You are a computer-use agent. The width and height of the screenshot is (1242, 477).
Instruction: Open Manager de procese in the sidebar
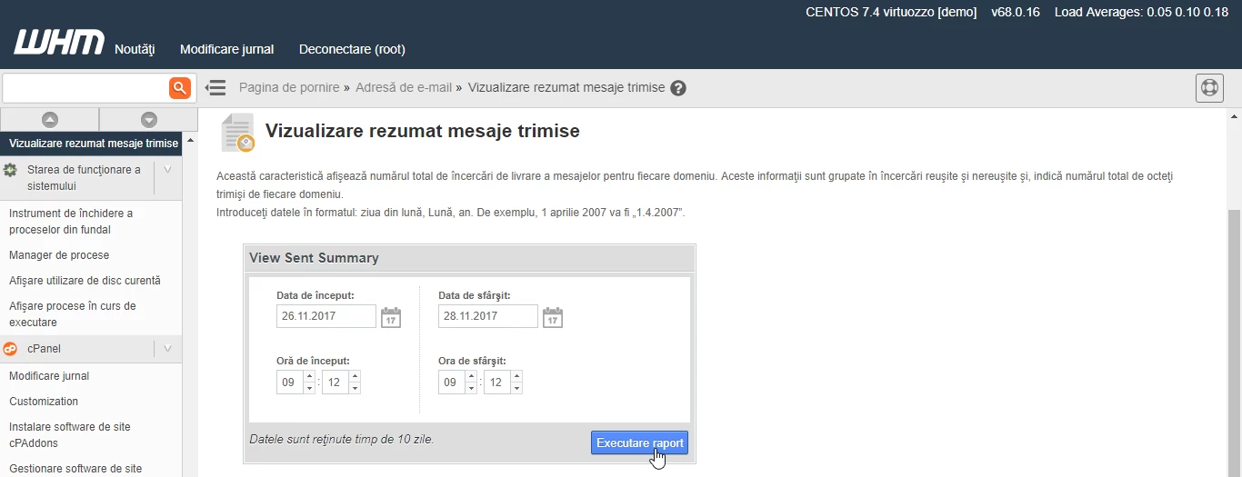59,255
